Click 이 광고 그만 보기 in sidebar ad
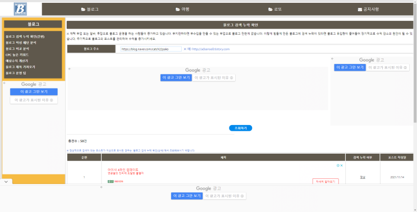Screen dimensions: 417x212 click(34, 91)
